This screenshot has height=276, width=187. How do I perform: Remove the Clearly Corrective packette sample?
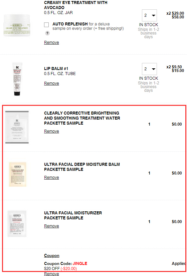coord(51,131)
